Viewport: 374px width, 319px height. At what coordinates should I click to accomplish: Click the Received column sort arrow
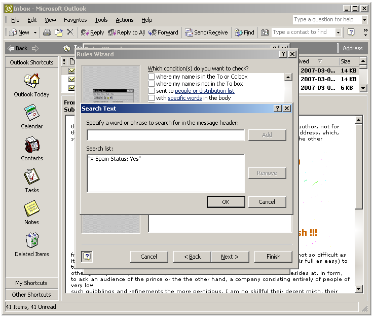(320, 61)
